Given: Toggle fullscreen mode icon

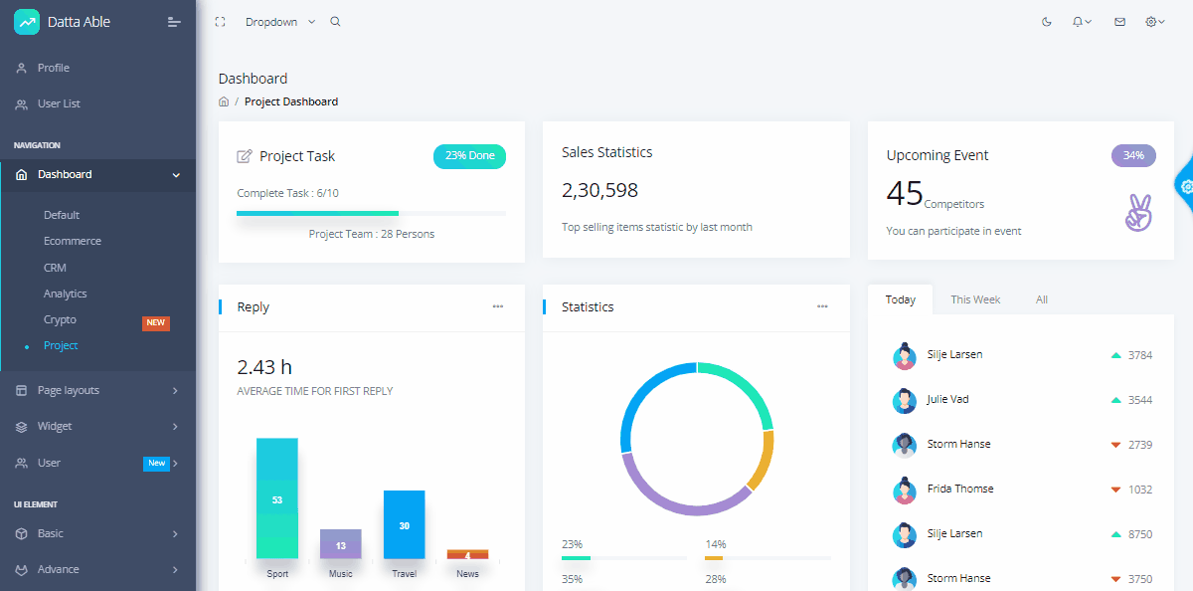Looking at the screenshot, I should 220,22.
